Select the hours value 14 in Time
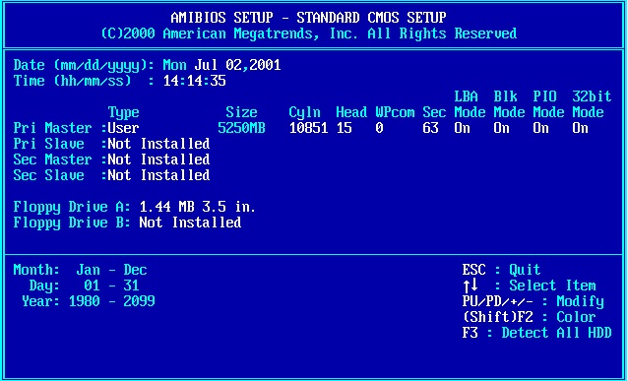This screenshot has width=628, height=381. [170, 81]
